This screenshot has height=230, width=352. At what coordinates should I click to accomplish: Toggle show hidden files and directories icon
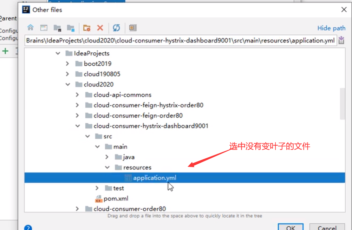[x=133, y=28]
